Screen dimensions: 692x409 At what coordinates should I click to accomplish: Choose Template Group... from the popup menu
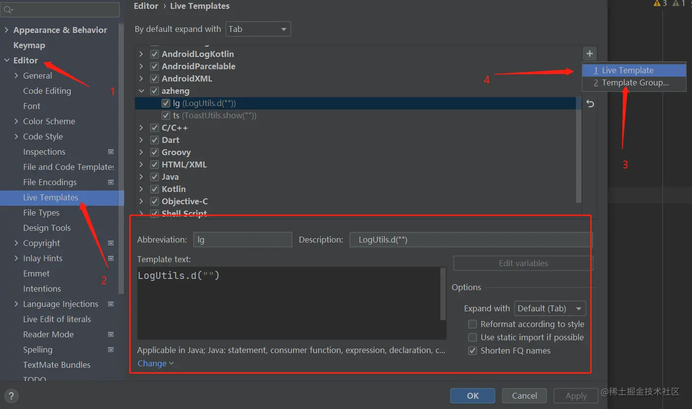634,82
